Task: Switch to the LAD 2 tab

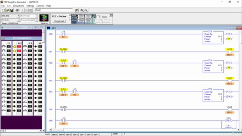Action: (x=48, y=134)
